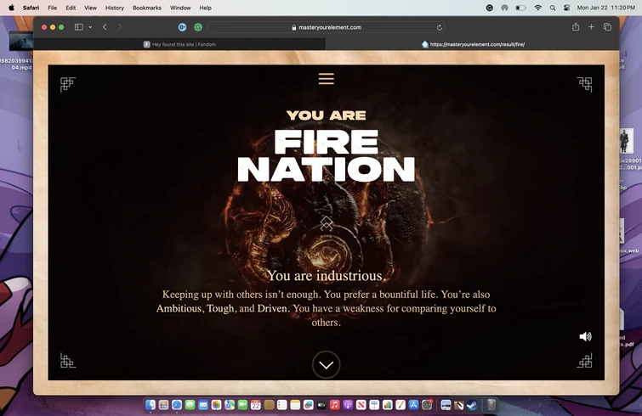
Task: Open the View menu
Action: point(90,8)
